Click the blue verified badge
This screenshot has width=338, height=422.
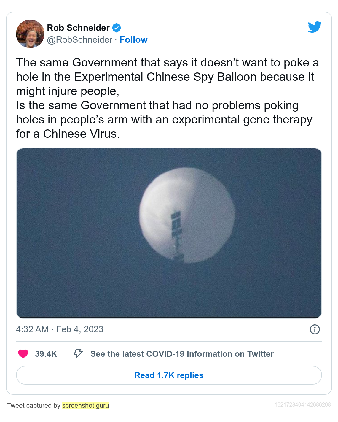tap(117, 28)
